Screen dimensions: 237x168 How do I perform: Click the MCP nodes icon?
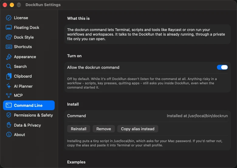(9, 96)
